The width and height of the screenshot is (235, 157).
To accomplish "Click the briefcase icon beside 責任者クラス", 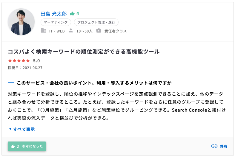I will (99, 31).
